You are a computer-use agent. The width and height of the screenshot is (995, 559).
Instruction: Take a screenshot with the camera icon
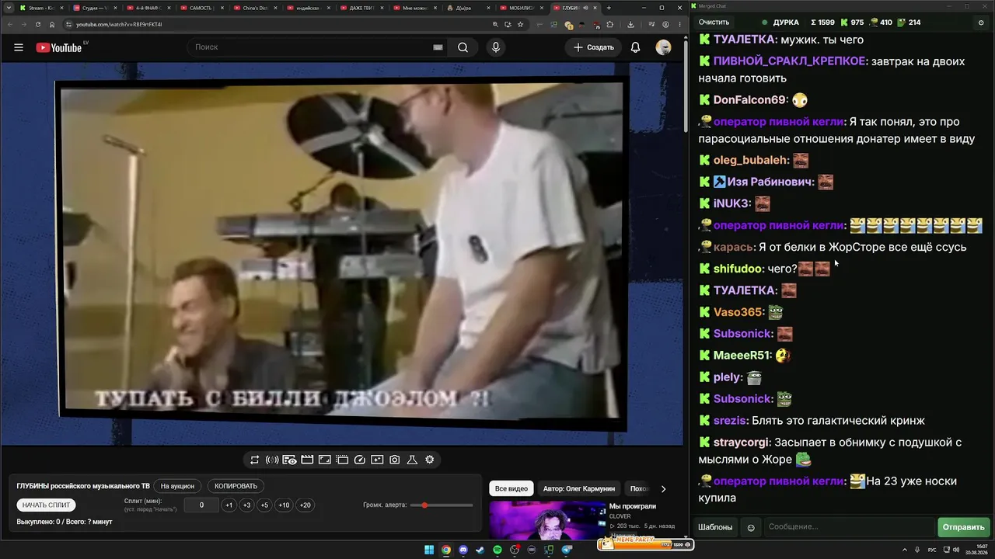pyautogui.click(x=395, y=460)
